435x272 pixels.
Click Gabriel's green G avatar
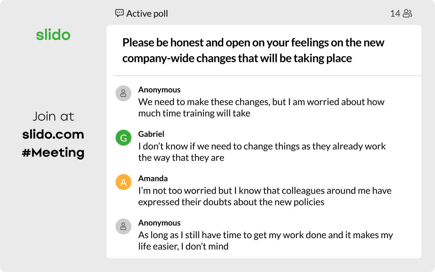(x=123, y=138)
